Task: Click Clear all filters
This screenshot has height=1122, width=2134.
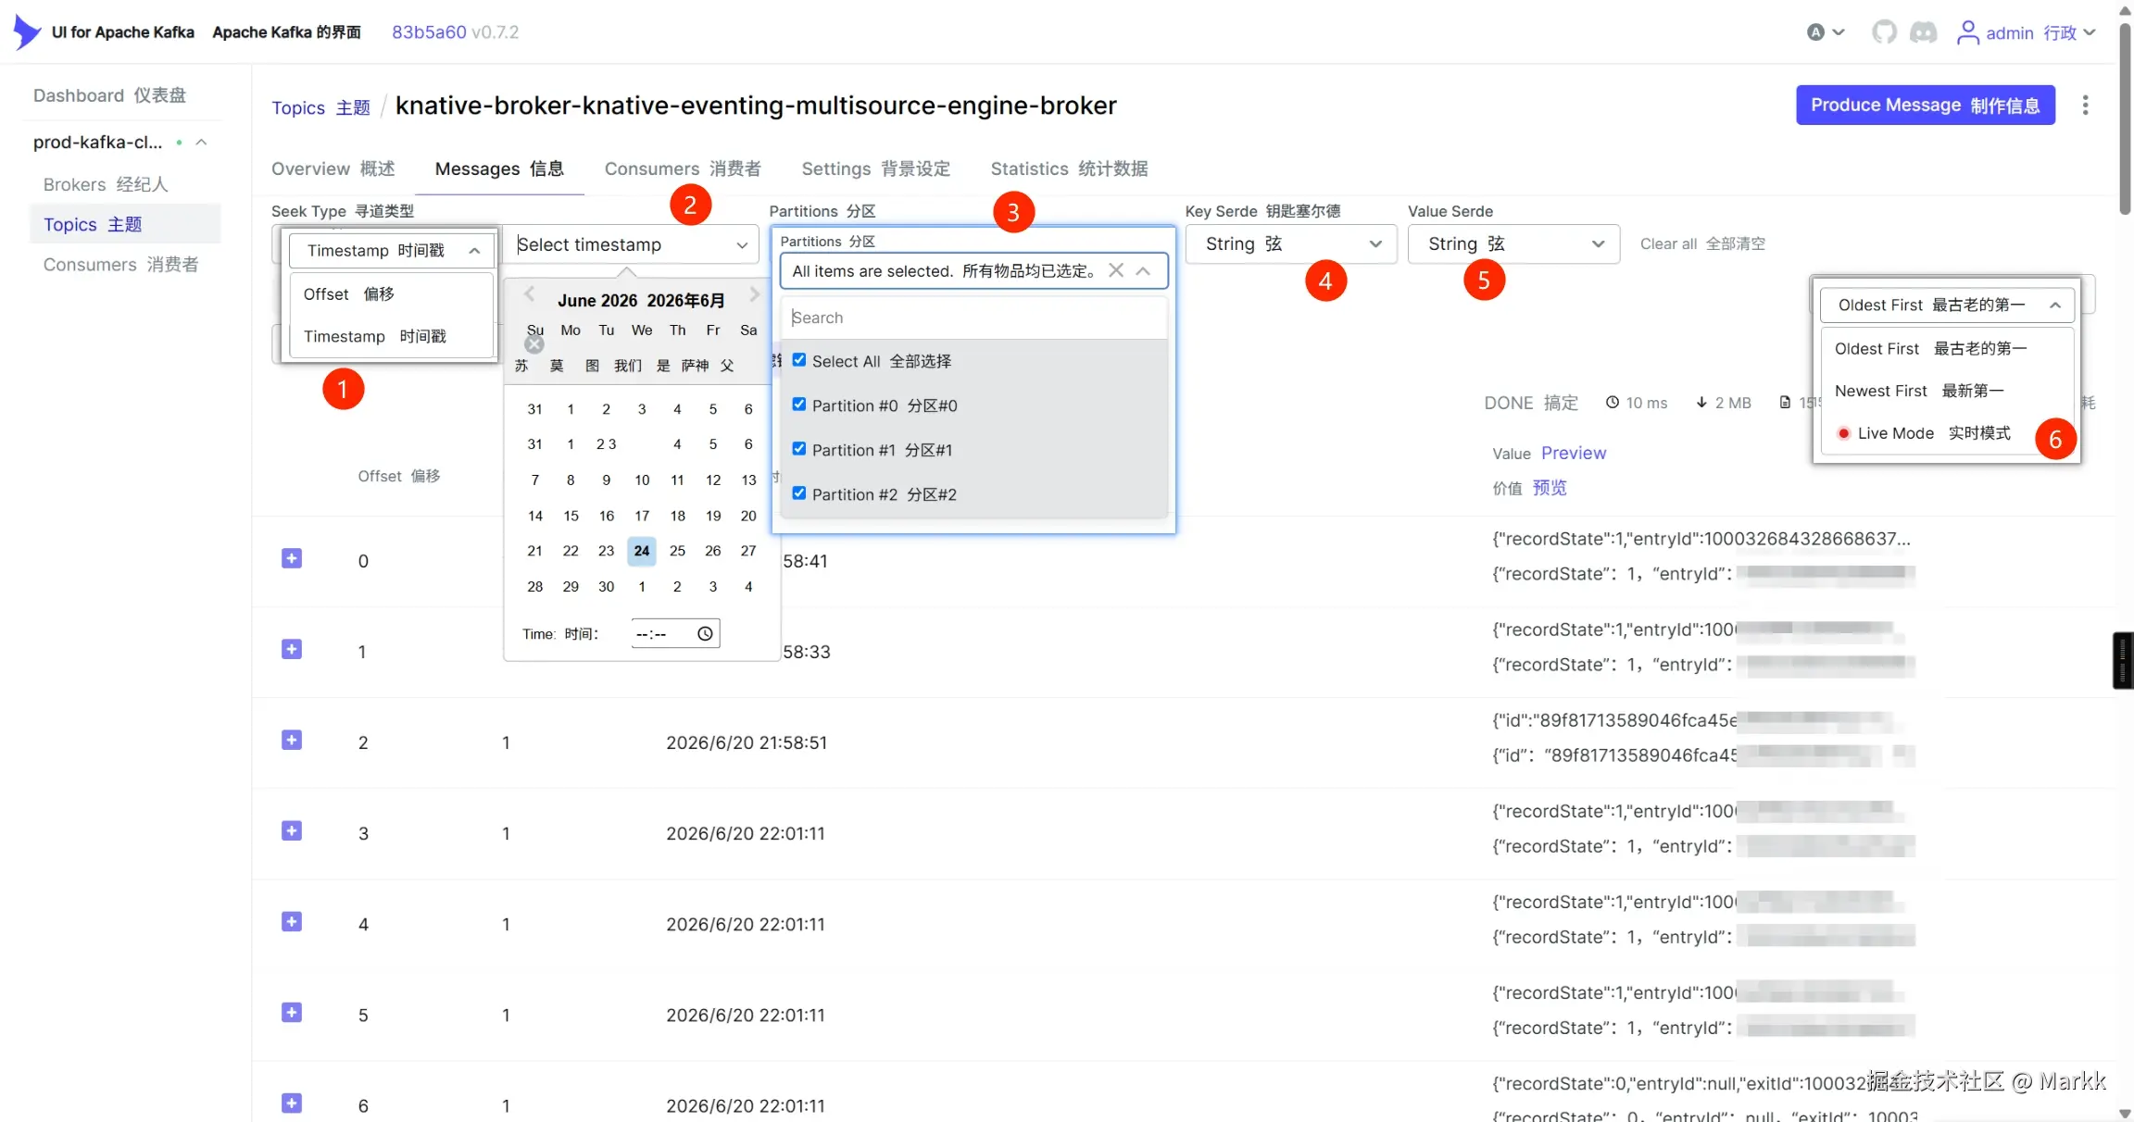Action: click(x=1702, y=243)
